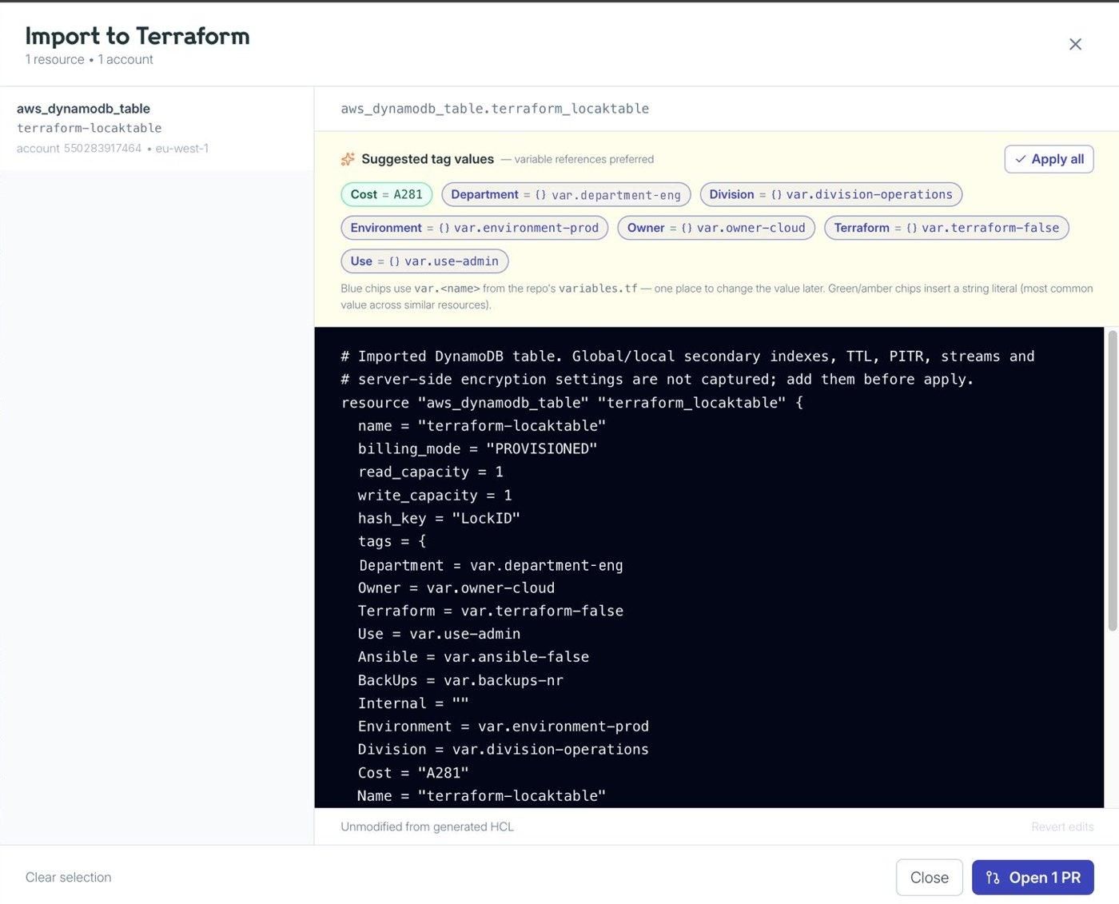The height and width of the screenshot is (904, 1119).
Task: Click the sparkle icon beside Suggested tag values
Action: point(348,159)
